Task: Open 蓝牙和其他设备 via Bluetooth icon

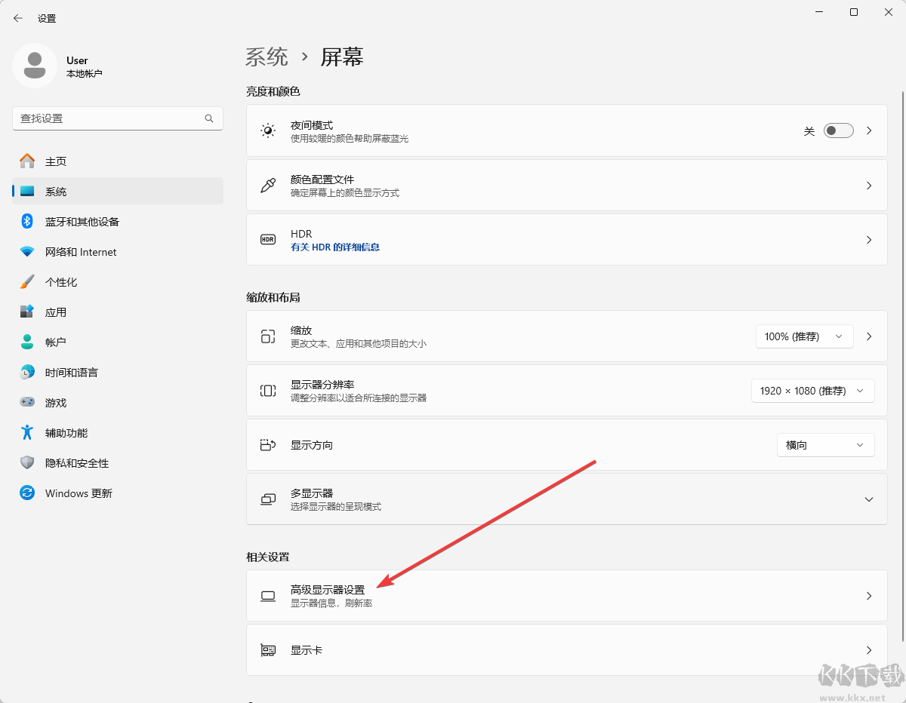Action: click(27, 221)
